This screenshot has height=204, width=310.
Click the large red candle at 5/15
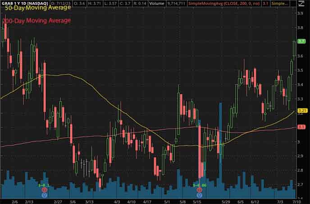[x=200, y=152]
